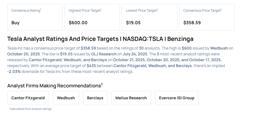Click the Evercore ISI Group button
258x117 pixels.
177,98
